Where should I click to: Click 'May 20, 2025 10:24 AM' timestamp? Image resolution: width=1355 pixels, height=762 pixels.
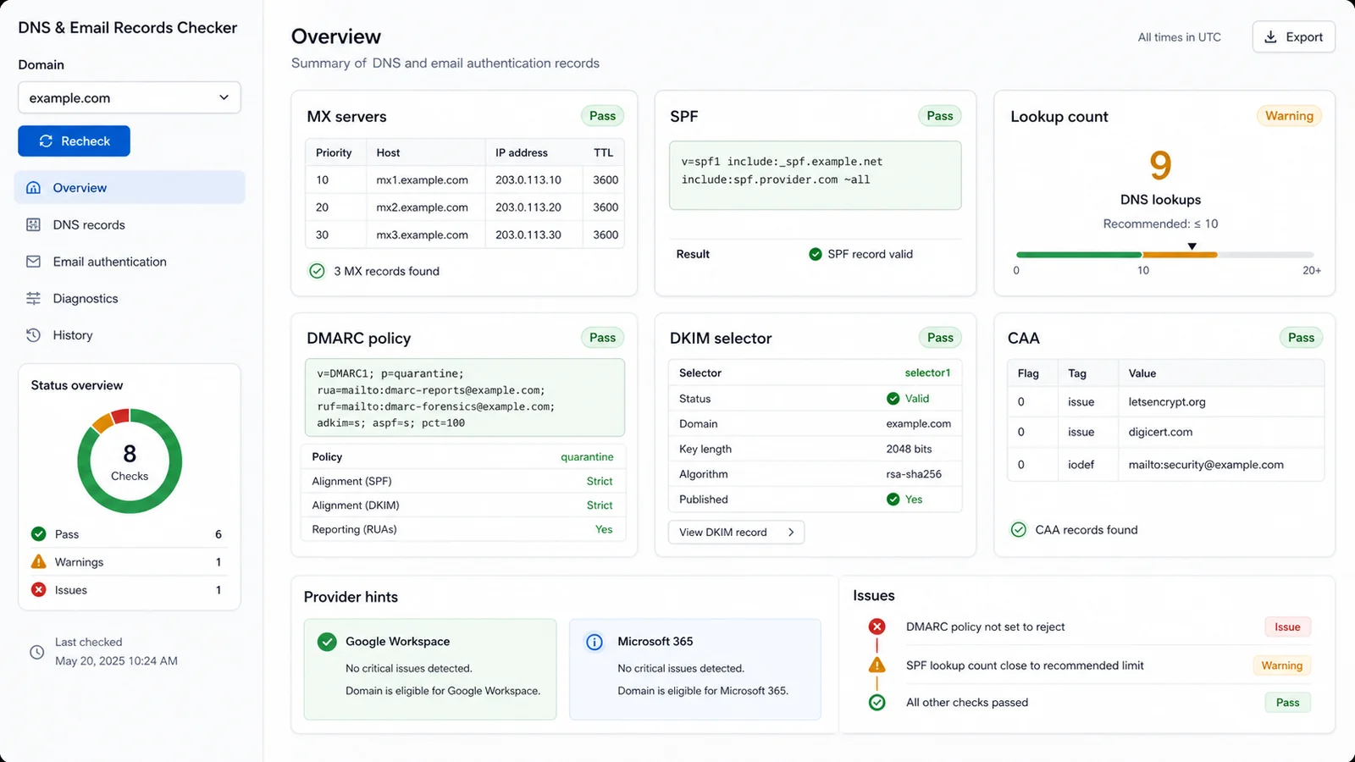coord(116,661)
